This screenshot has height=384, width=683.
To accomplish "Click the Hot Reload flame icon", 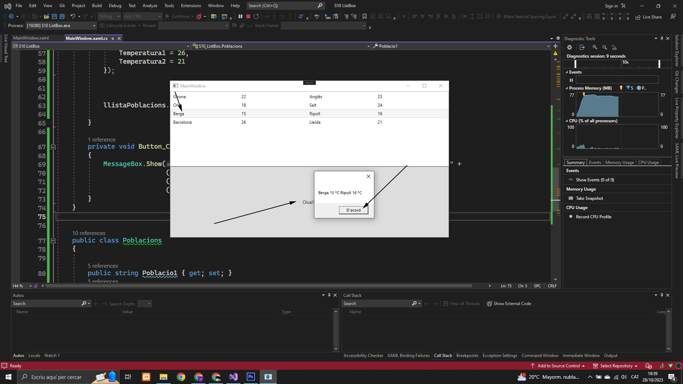I will click(199, 16).
